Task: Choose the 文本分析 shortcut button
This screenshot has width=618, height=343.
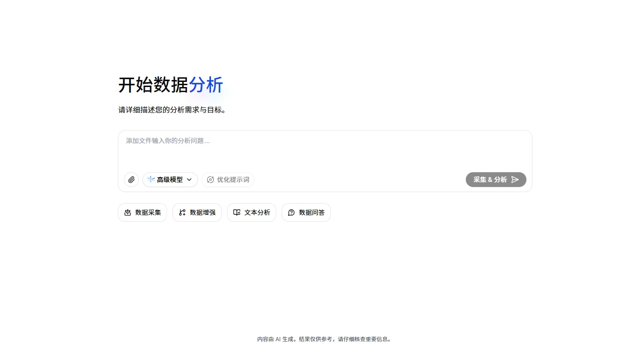Action: coord(251,212)
